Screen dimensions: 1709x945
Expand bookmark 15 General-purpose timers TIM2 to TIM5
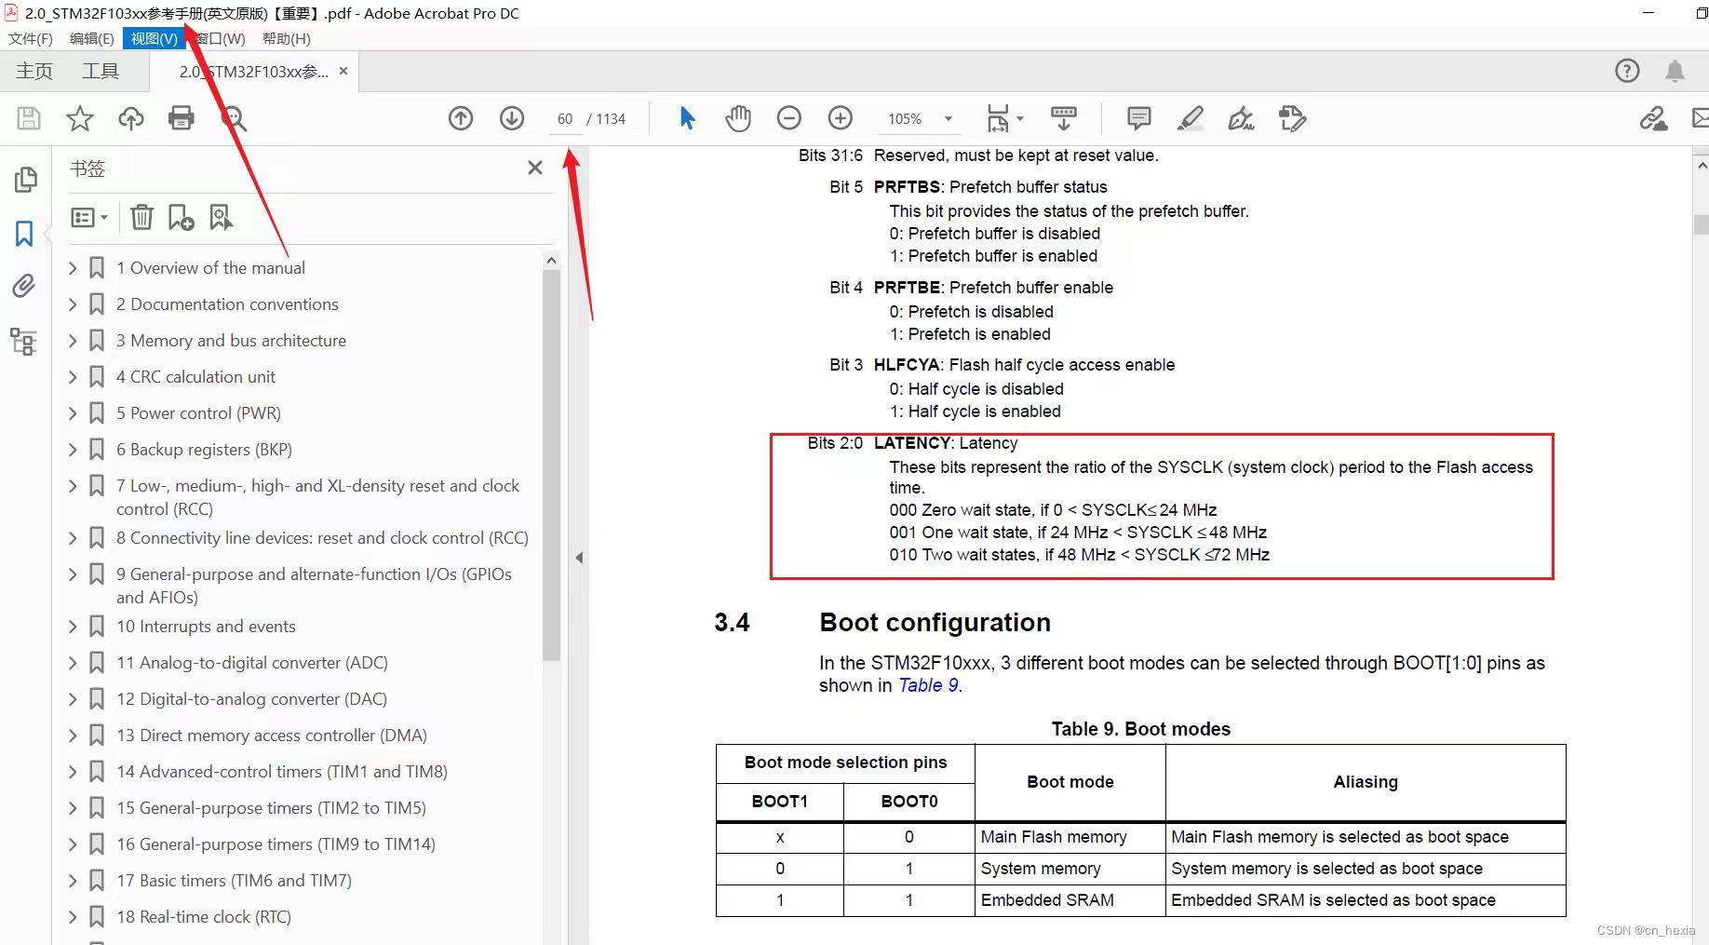tap(73, 808)
